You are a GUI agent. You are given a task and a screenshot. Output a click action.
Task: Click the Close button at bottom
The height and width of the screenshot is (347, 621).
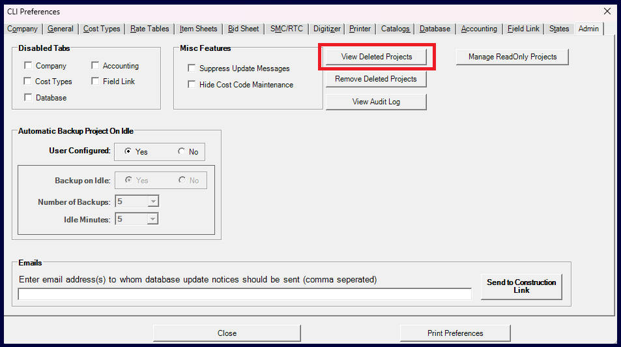pyautogui.click(x=227, y=333)
